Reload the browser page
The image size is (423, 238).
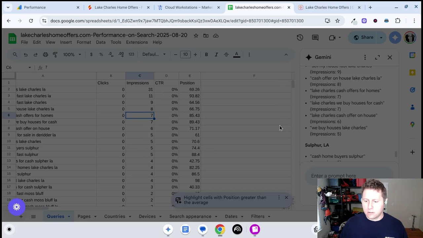point(31,21)
